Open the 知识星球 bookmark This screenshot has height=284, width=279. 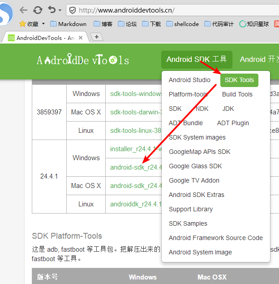254,24
